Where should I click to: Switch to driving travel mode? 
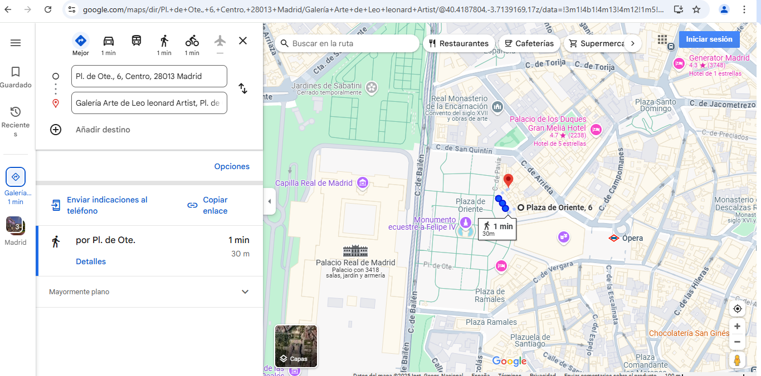(109, 44)
